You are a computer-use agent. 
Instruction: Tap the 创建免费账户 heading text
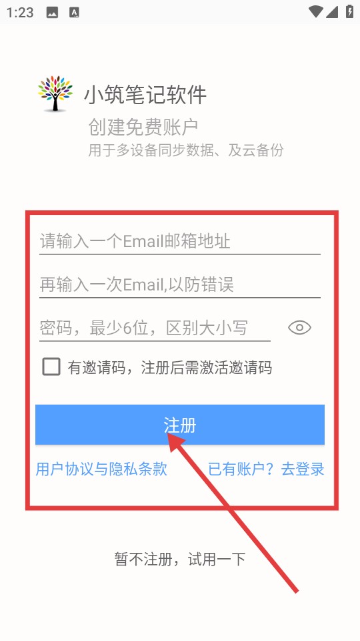pyautogui.click(x=143, y=127)
